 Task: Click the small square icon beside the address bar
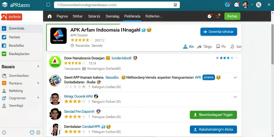(48, 5)
